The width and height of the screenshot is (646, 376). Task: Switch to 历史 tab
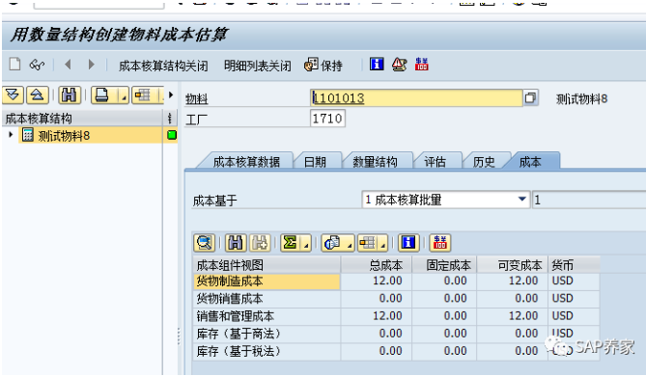coord(484,162)
